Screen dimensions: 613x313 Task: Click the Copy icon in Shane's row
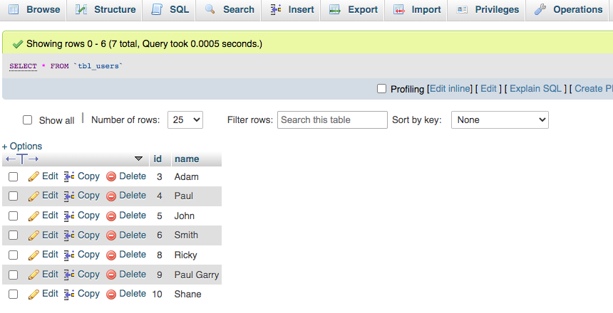69,295
